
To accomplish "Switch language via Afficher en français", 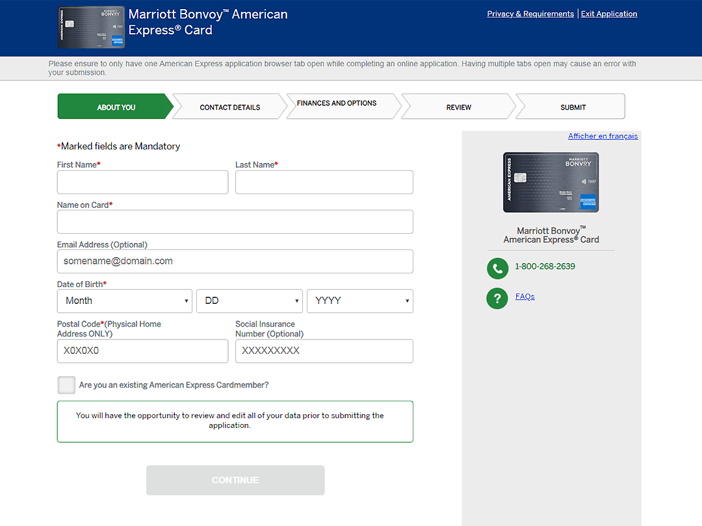I will tap(603, 136).
